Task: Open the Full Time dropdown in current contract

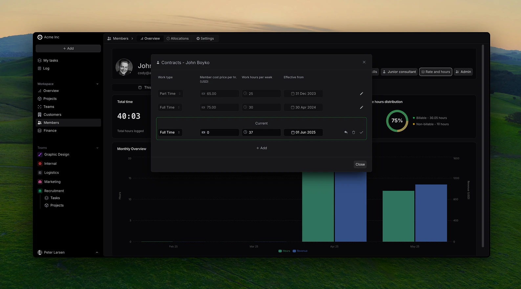Action: coord(170,132)
